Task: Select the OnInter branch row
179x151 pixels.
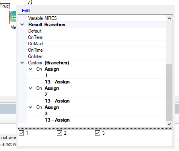Action: pos(96,56)
